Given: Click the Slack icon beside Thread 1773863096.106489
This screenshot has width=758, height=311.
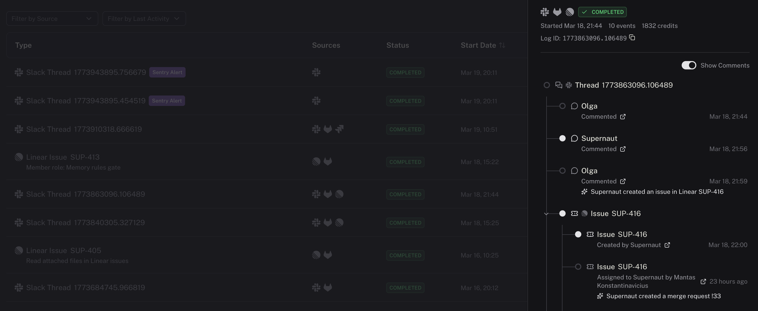Looking at the screenshot, I should click(568, 85).
